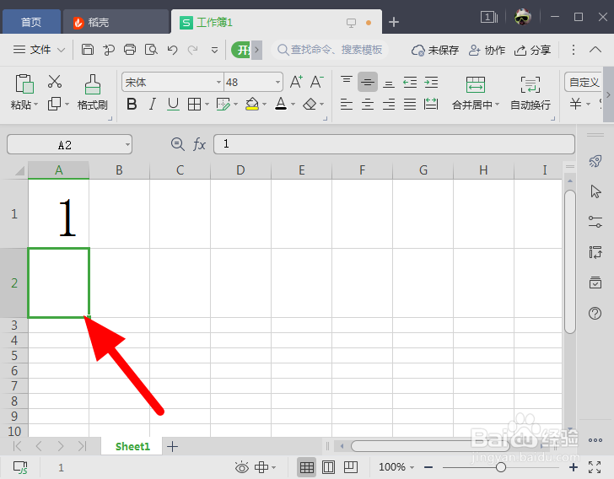Image resolution: width=614 pixels, height=479 pixels.
Task: Open a new document tab with plus
Action: pyautogui.click(x=394, y=22)
